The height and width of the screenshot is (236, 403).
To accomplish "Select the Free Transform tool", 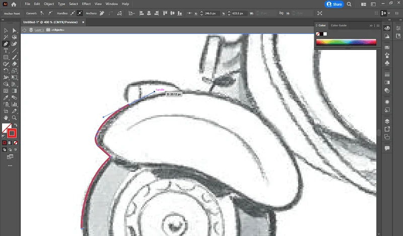I will click(15, 78).
